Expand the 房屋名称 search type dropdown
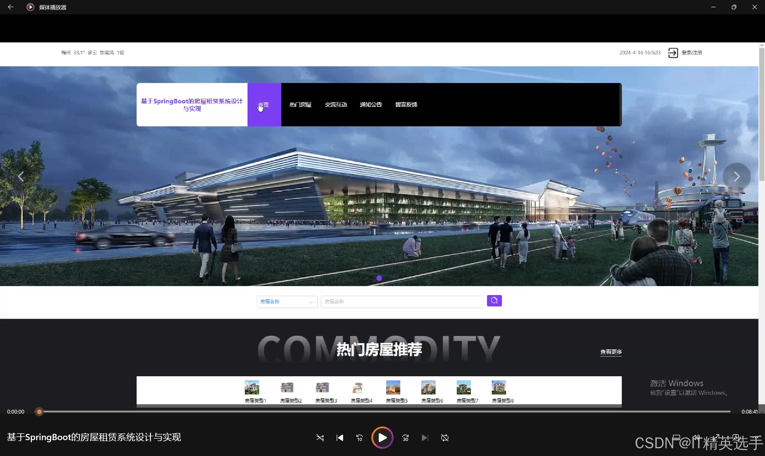The height and width of the screenshot is (456, 765). pyautogui.click(x=287, y=302)
